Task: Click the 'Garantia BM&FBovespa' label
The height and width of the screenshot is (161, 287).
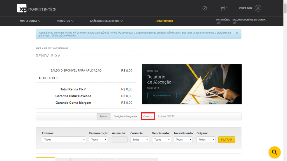Action: [73, 96]
